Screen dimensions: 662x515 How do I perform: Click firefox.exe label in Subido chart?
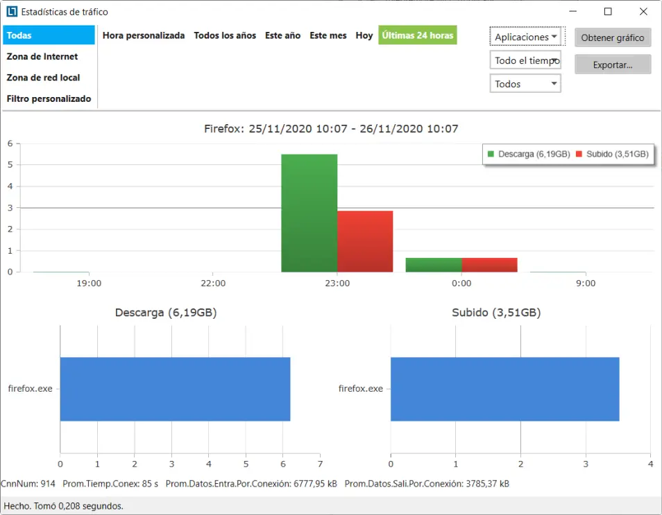pyautogui.click(x=361, y=388)
